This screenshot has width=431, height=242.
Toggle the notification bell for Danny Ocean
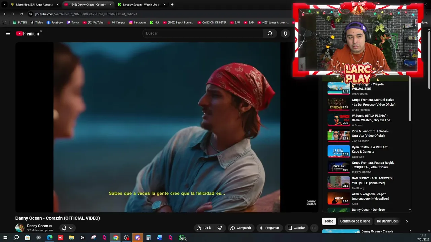click(x=64, y=228)
